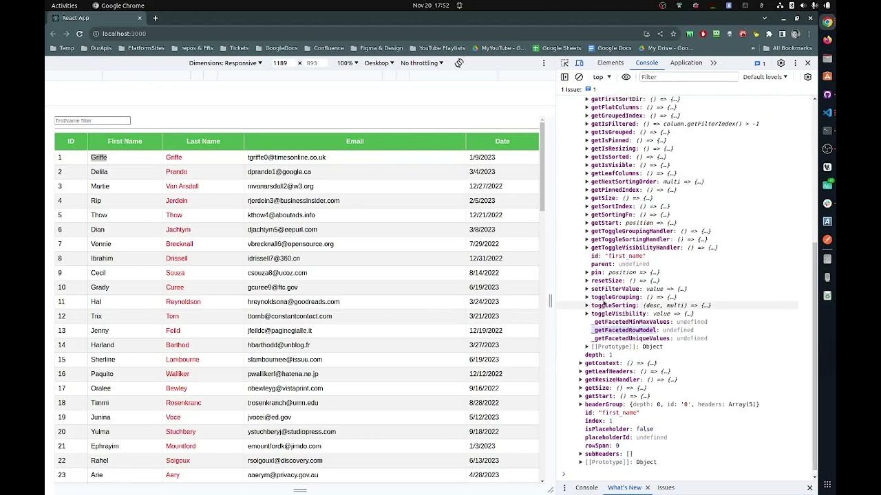Click the firstName filter input
Viewport: 881px width, 495px height.
click(92, 120)
